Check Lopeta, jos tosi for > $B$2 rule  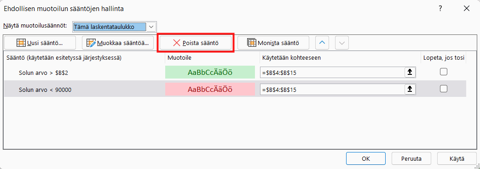(x=443, y=72)
